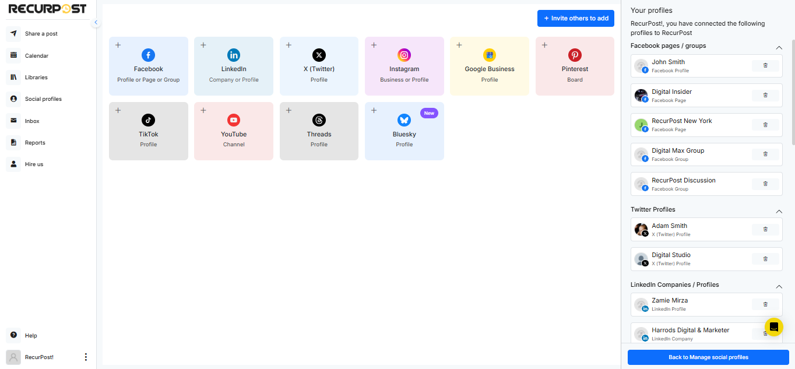Screen dimensions: 795x369
Task: Delete Digital Max Group with trash icon
Action: [765, 154]
